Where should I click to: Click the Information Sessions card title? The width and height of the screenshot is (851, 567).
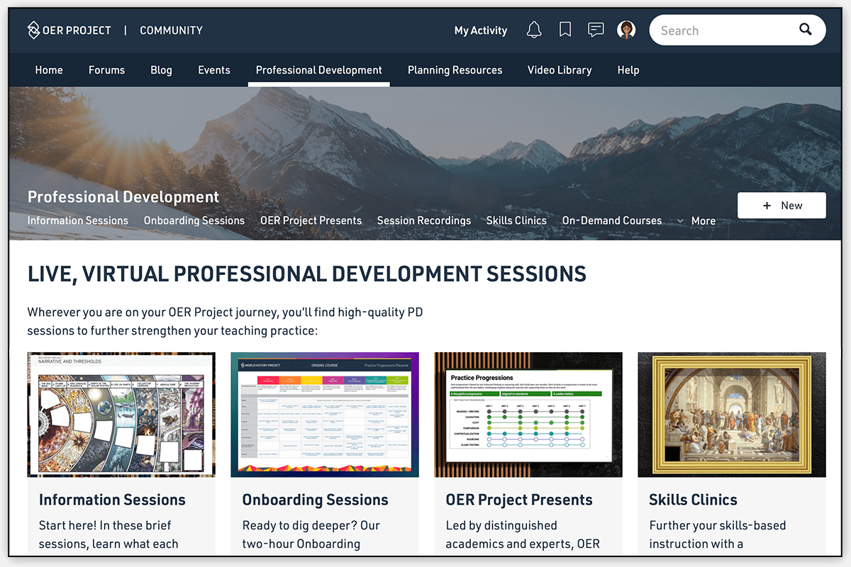coord(112,500)
